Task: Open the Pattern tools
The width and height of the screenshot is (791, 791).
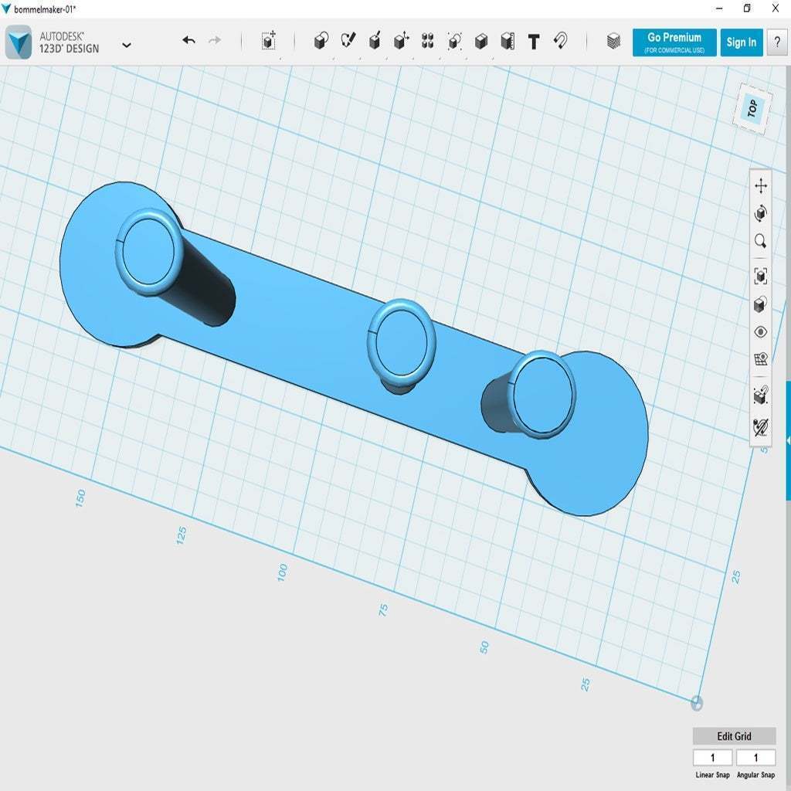Action: pos(428,40)
